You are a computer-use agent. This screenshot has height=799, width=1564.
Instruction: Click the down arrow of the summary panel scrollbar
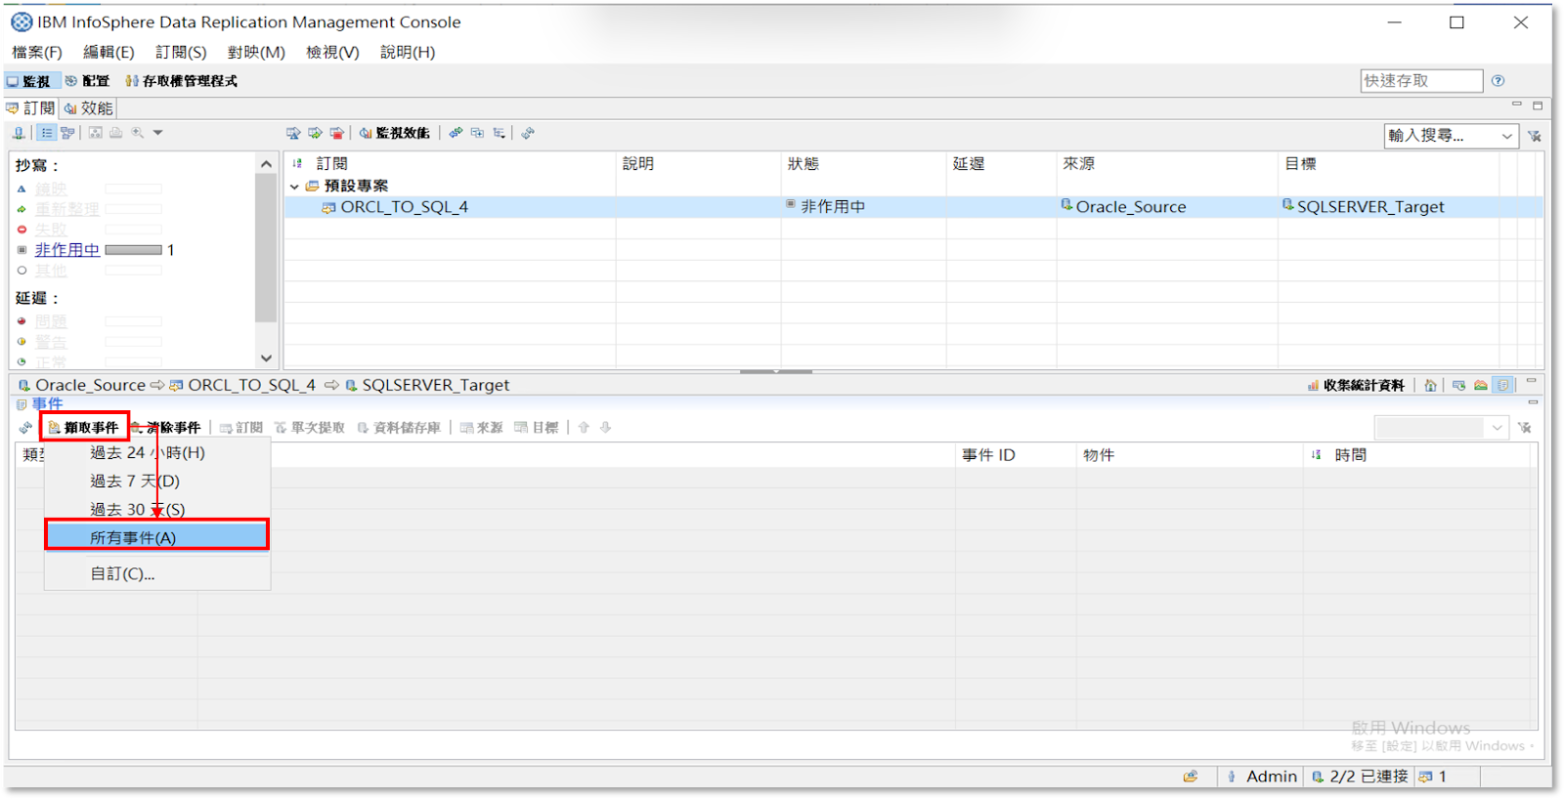click(266, 358)
